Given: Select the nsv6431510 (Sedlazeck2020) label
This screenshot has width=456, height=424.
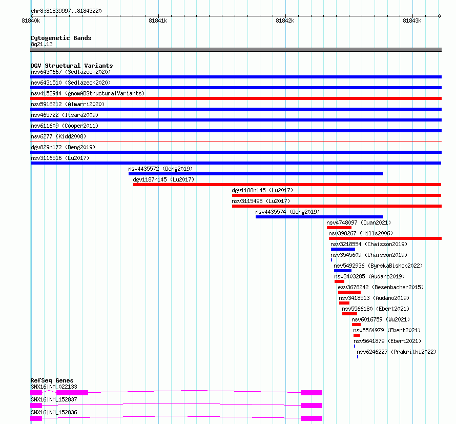Looking at the screenshot, I should [x=71, y=83].
